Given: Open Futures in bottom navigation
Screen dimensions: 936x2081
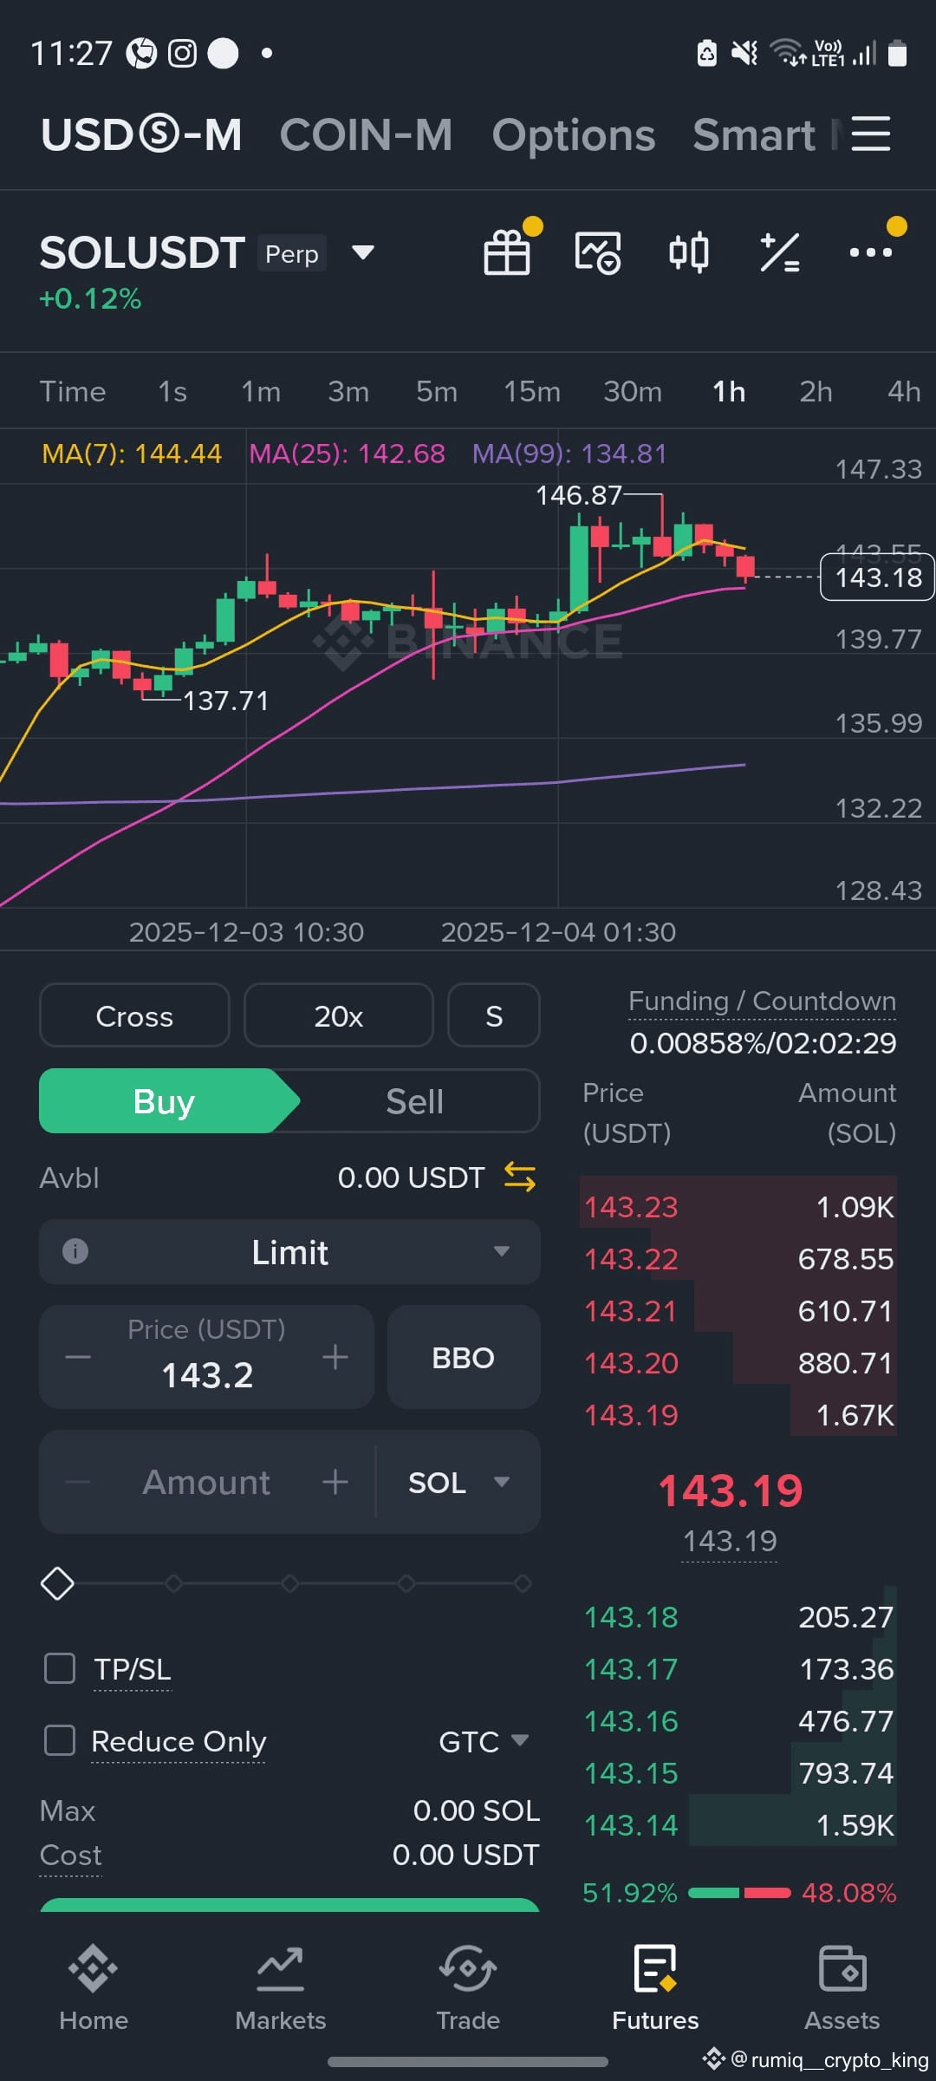Looking at the screenshot, I should click(655, 1987).
